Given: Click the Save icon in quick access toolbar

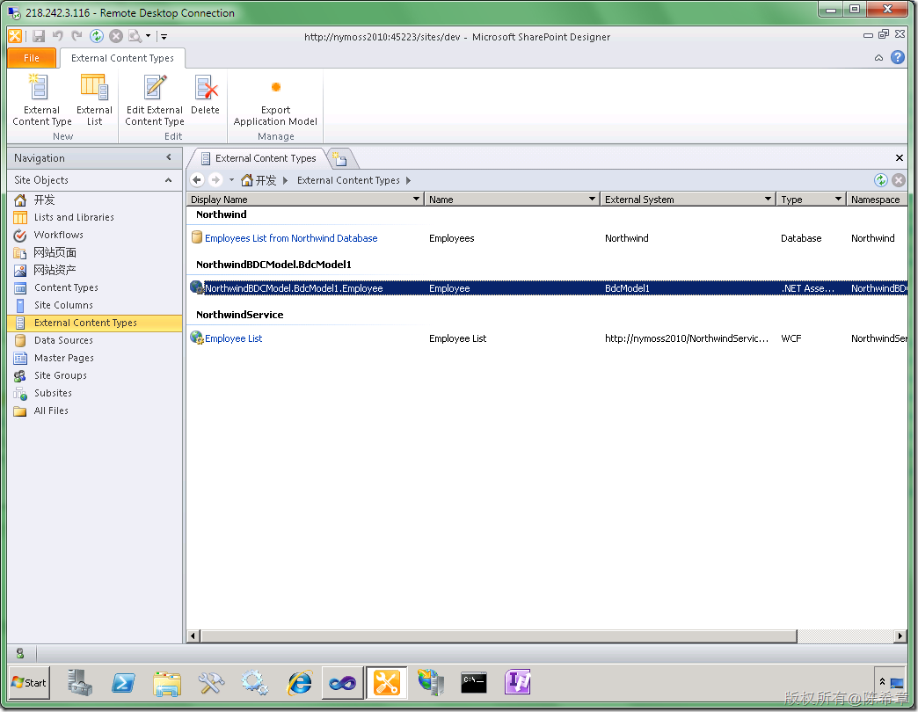Looking at the screenshot, I should coord(39,36).
